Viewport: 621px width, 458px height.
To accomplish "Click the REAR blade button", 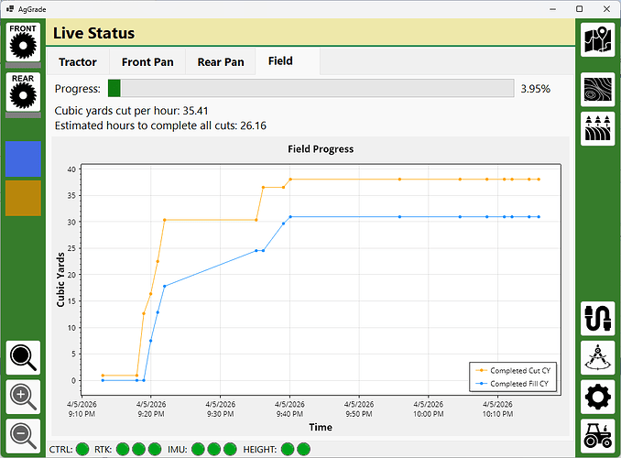I will pyautogui.click(x=23, y=93).
